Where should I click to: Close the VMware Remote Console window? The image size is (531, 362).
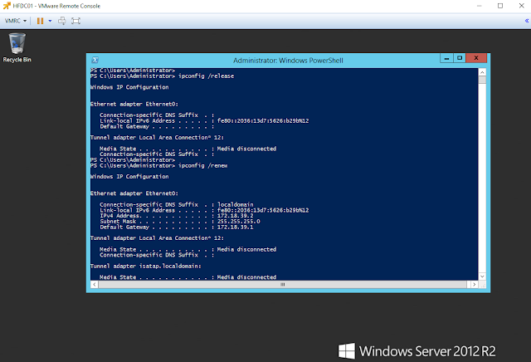click(522, 6)
